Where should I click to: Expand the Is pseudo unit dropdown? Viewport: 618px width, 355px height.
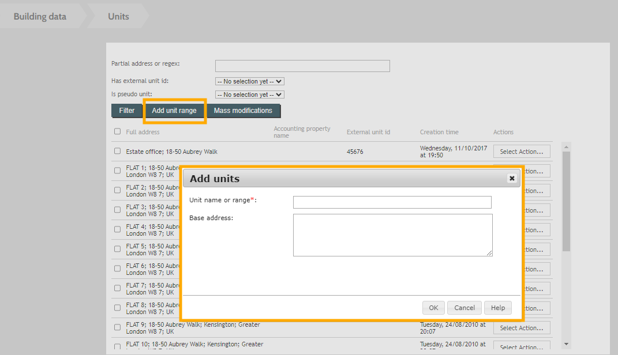(x=250, y=95)
